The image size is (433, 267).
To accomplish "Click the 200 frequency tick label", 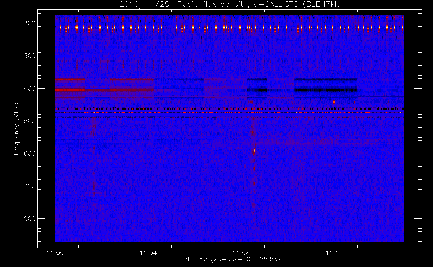I will click(30, 23).
